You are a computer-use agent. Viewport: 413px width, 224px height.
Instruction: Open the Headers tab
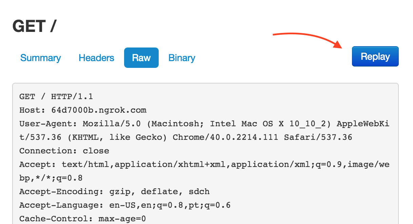pyautogui.click(x=96, y=58)
